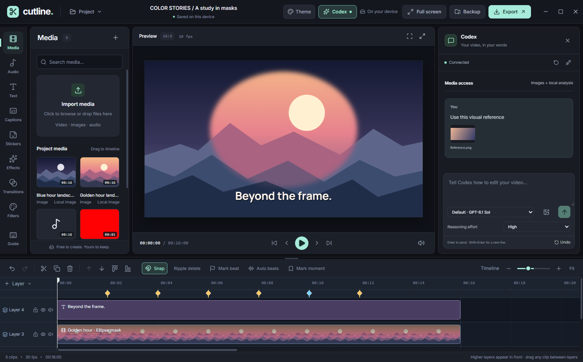Click the Search media input field

click(x=80, y=62)
